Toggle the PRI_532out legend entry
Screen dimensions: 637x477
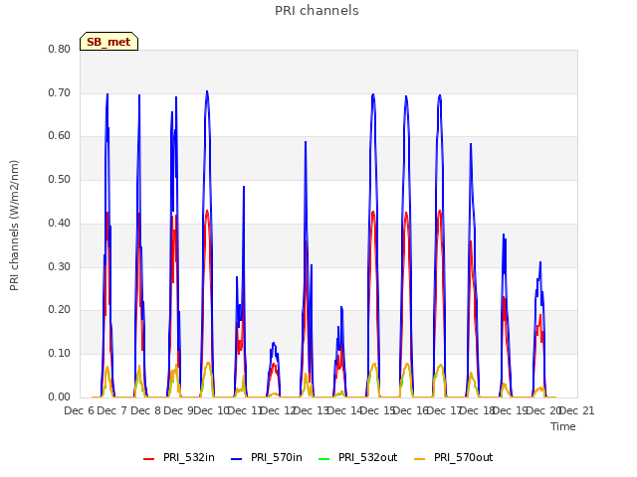point(358,457)
